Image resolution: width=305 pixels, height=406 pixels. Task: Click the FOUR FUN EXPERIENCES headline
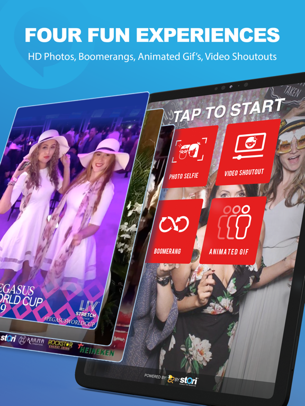point(152,35)
